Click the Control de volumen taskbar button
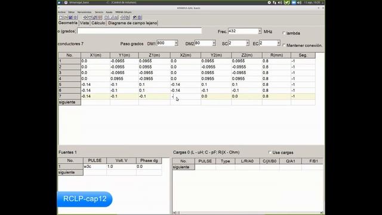 click(121, 2)
